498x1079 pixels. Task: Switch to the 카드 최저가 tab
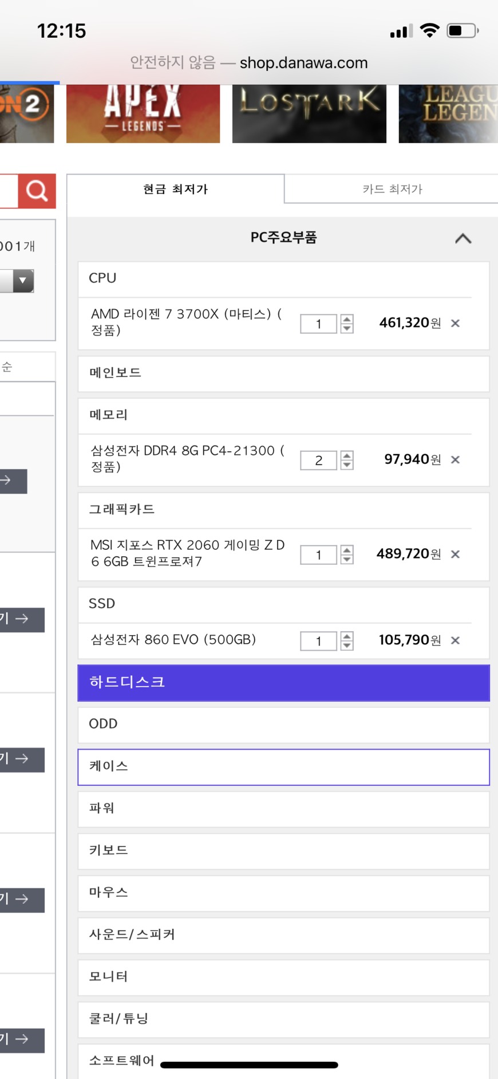(392, 189)
